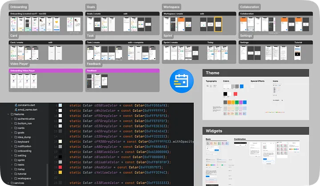Image resolution: width=320 pixels, height=186 pixels.
Task: Expand the notification folder chevron
Action: [12, 146]
